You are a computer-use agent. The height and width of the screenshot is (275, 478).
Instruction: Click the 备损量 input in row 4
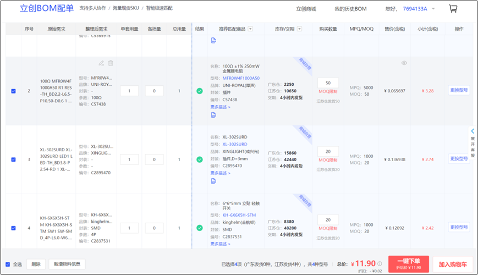(x=154, y=228)
